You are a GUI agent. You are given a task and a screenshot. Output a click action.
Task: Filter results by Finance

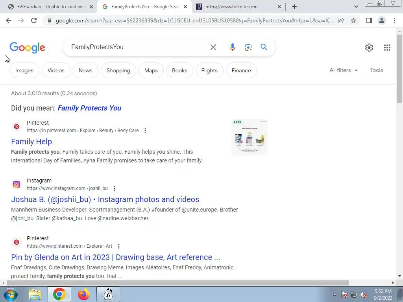point(241,70)
